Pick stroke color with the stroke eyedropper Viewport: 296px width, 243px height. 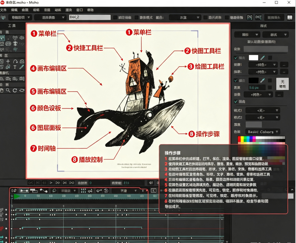click(x=263, y=81)
